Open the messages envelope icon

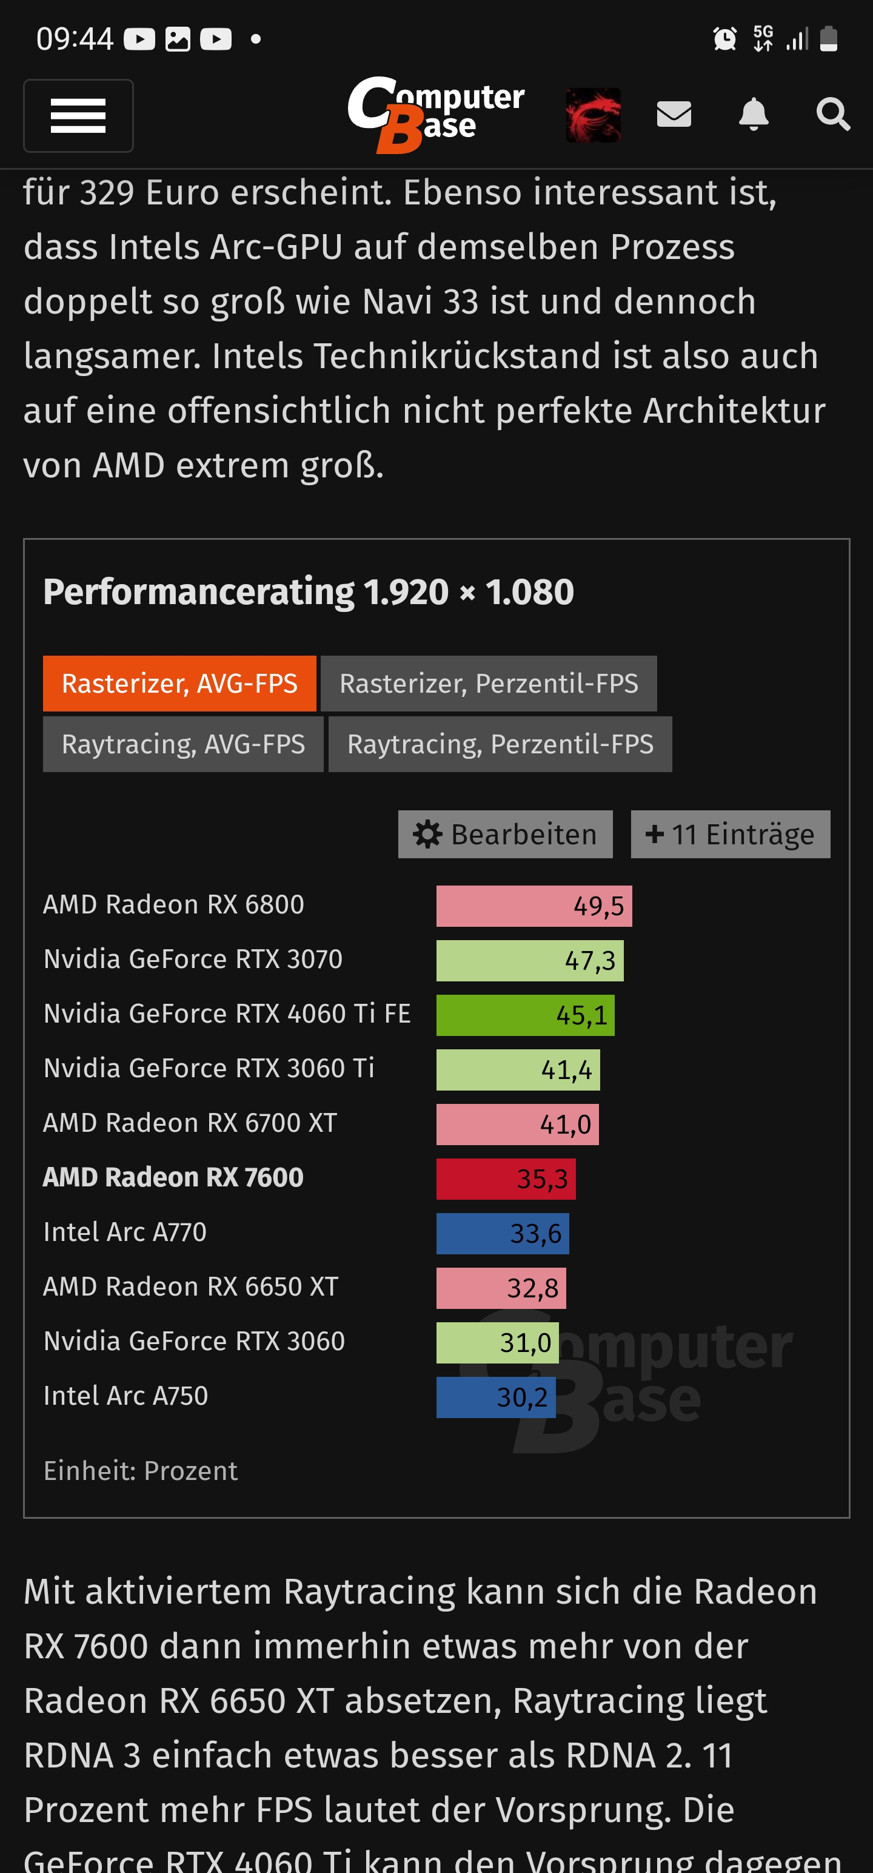(x=674, y=114)
